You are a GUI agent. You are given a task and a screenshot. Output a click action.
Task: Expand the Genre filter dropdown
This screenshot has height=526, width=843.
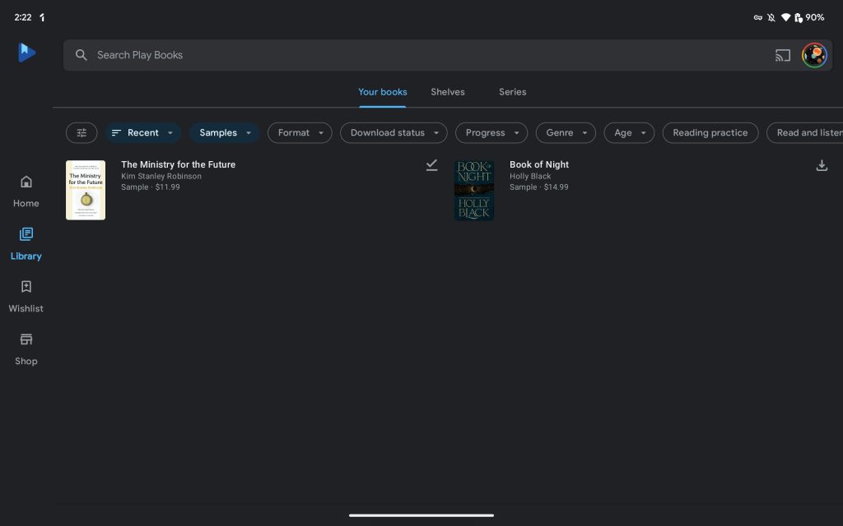pos(566,132)
